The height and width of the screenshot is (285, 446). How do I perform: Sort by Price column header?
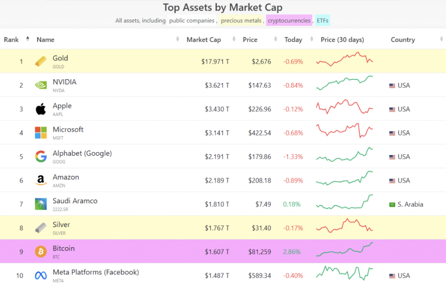point(250,39)
